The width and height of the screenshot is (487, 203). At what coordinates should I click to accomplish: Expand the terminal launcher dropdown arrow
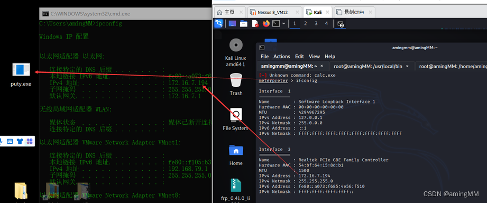point(283,24)
